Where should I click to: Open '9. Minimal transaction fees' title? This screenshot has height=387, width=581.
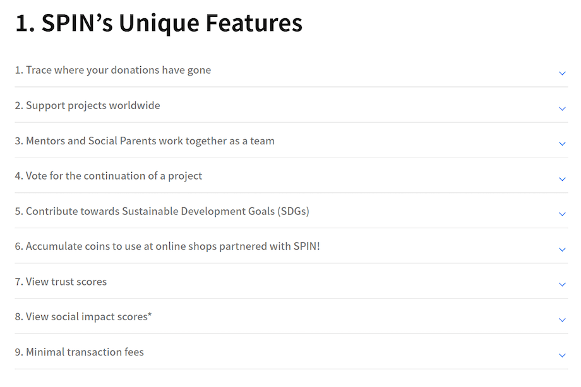point(80,352)
